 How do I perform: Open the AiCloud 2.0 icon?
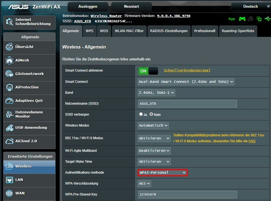click(9, 141)
